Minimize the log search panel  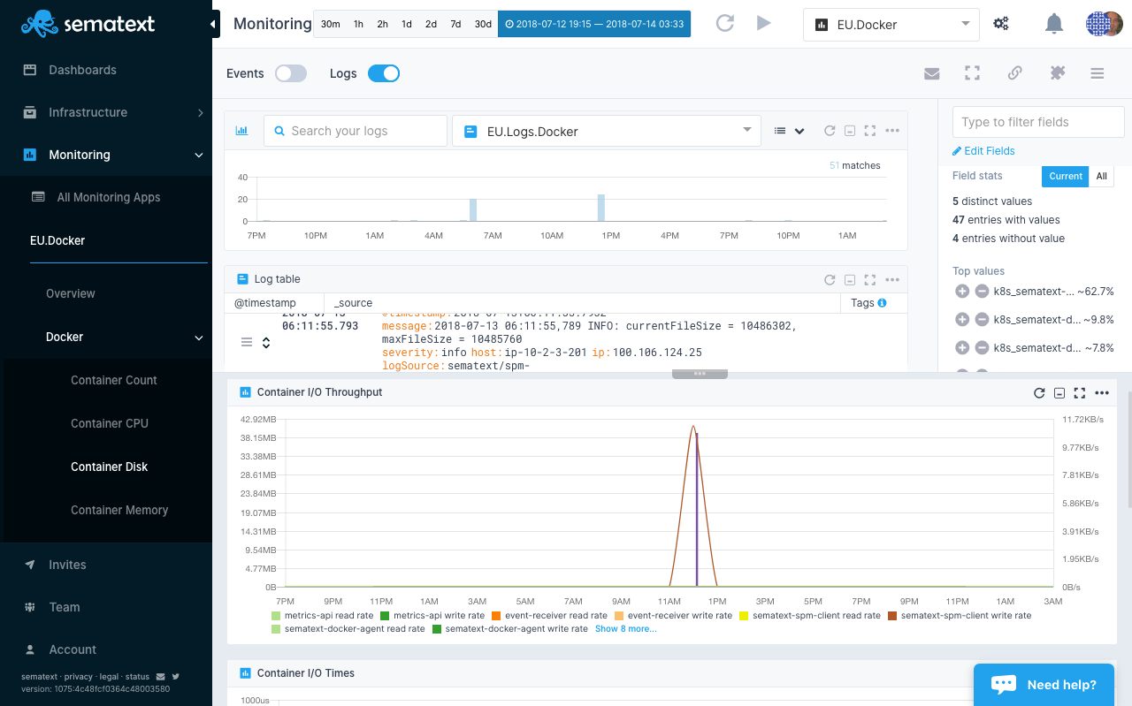[x=850, y=131]
